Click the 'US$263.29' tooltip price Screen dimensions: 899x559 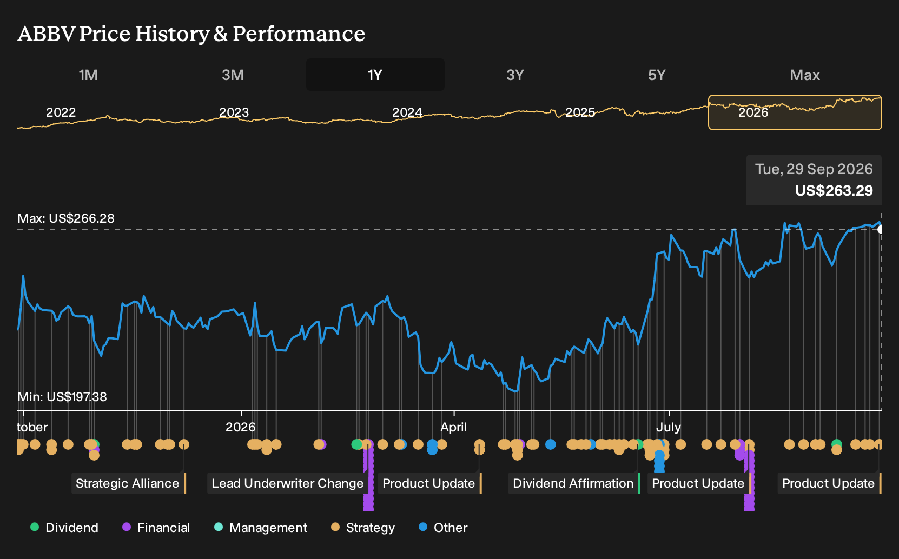(834, 190)
